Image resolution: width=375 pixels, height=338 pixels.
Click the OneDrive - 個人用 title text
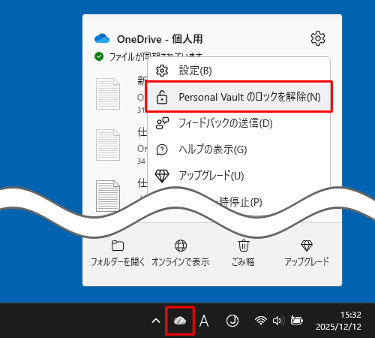(x=160, y=39)
